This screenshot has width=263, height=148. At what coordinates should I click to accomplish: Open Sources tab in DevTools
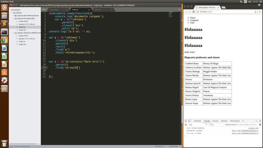tap(215, 121)
